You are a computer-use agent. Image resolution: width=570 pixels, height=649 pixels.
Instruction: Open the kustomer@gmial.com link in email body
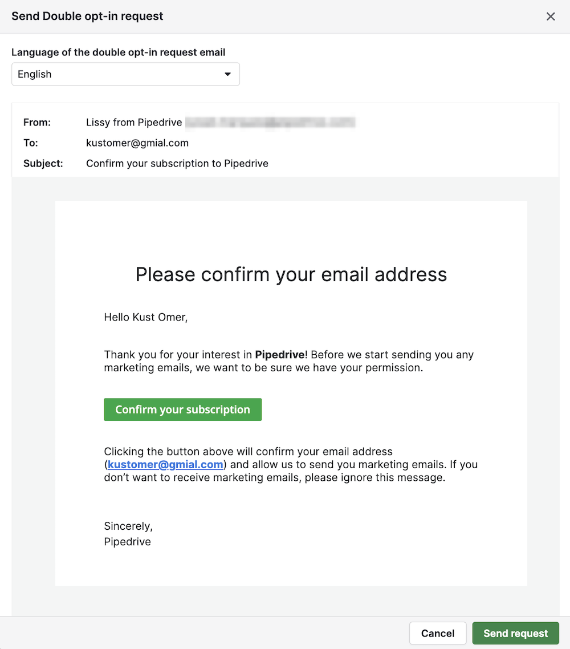(x=165, y=464)
